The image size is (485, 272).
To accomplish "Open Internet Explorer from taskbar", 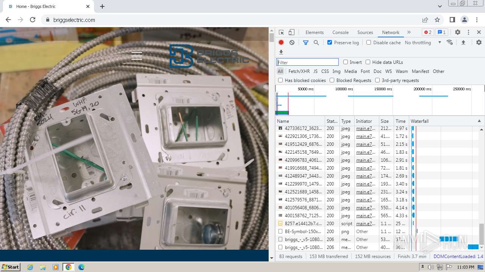I will coord(30,267).
